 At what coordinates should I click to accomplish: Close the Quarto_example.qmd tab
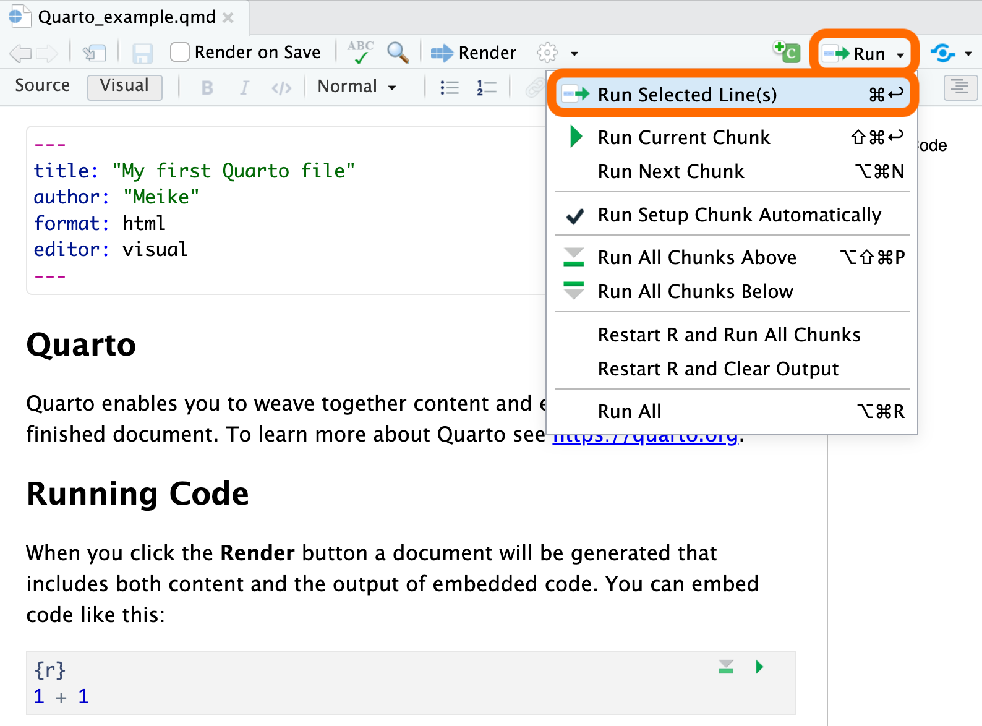click(228, 18)
